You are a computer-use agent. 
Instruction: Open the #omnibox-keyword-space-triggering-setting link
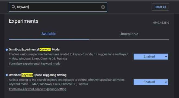click(37, 89)
